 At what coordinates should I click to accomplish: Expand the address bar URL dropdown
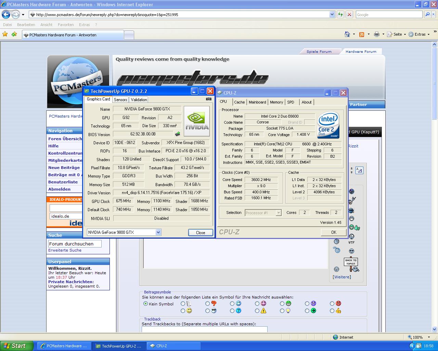pyautogui.click(x=332, y=14)
